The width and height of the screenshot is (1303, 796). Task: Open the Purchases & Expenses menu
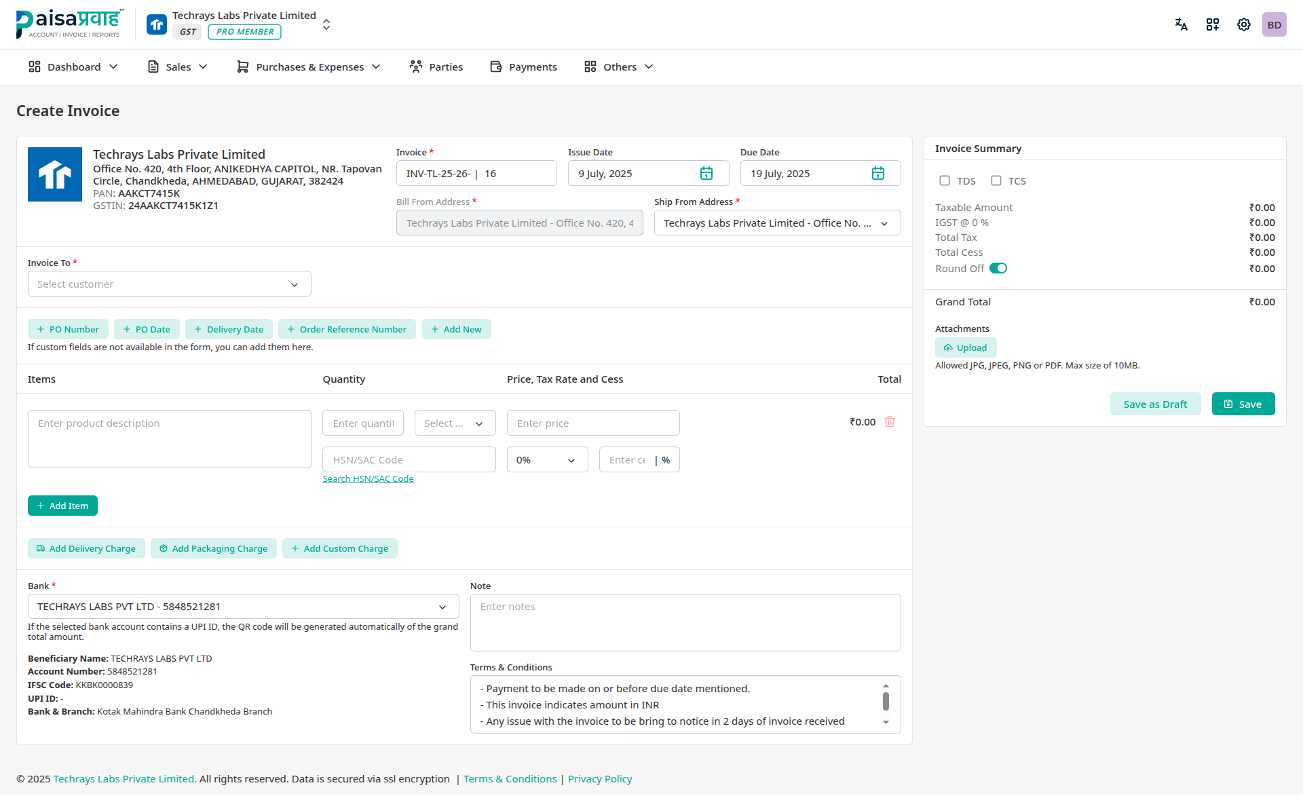309,67
